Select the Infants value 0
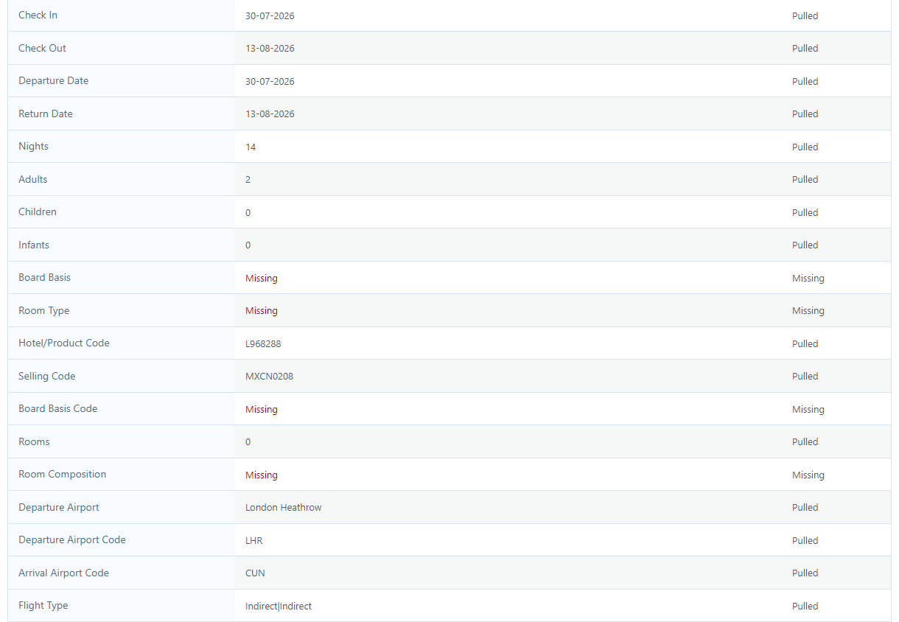Image resolution: width=899 pixels, height=622 pixels. pos(248,245)
